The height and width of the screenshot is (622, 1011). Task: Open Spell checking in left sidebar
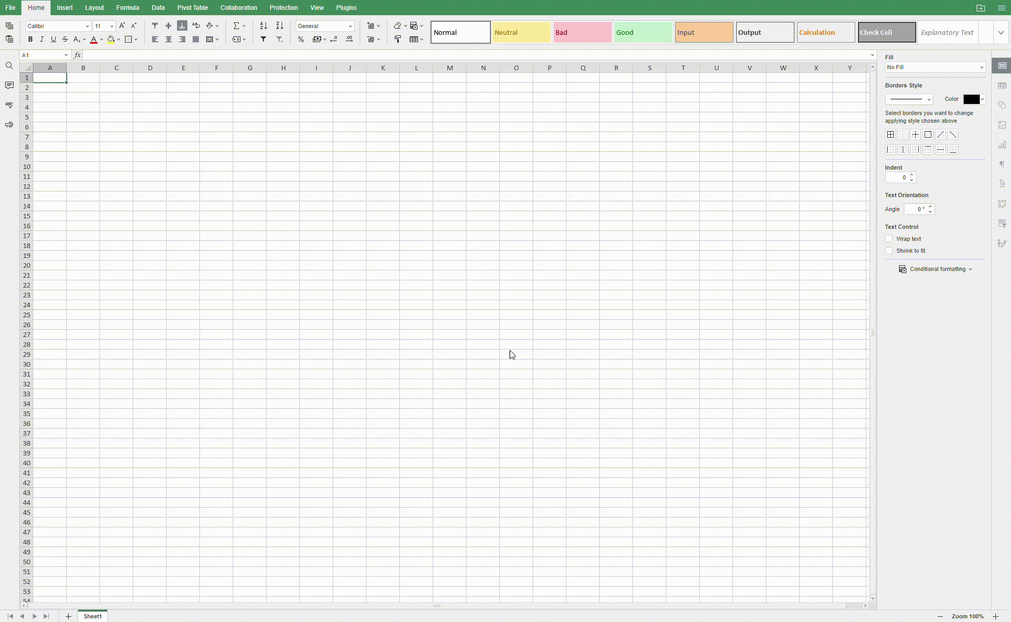point(9,105)
